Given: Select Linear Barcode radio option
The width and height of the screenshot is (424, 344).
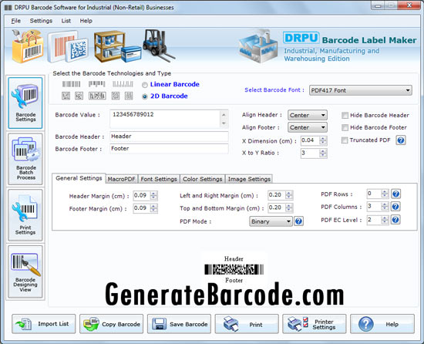Looking at the screenshot, I should coord(145,85).
